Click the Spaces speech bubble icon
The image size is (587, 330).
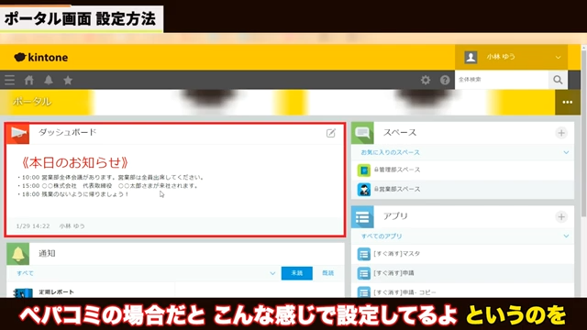[x=362, y=133]
